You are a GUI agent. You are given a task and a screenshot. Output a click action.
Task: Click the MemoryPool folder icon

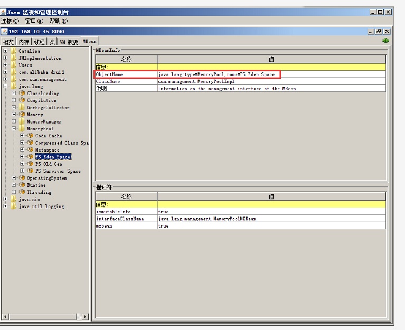coord(22,129)
